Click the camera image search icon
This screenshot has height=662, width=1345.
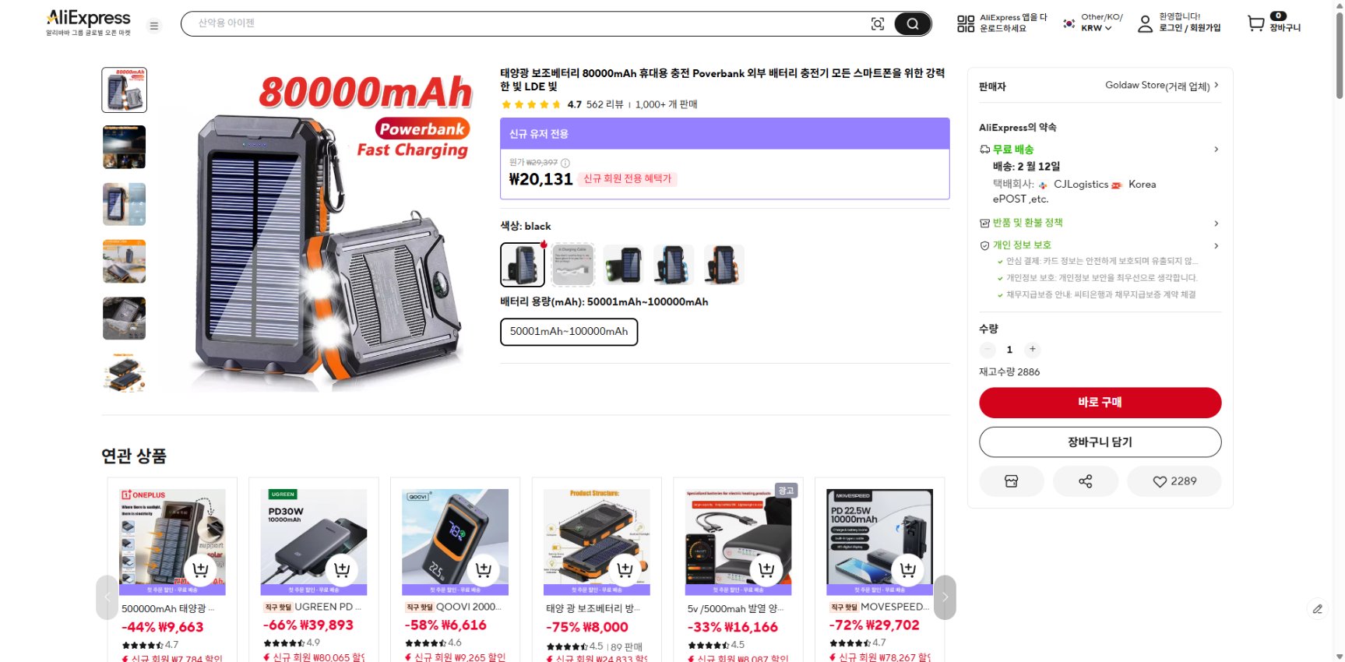click(x=878, y=24)
